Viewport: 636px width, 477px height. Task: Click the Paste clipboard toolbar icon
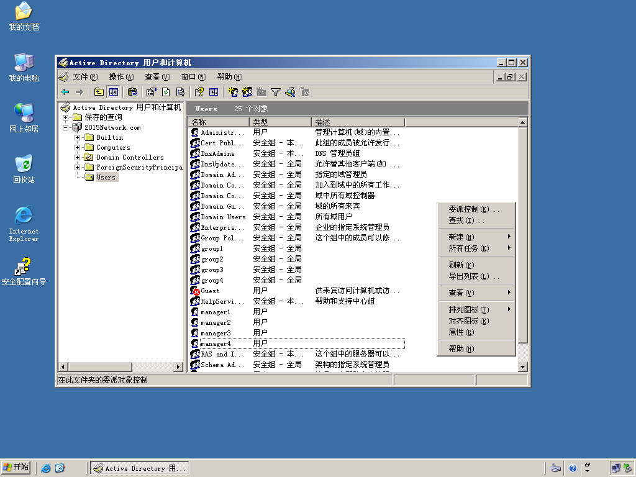click(x=132, y=92)
